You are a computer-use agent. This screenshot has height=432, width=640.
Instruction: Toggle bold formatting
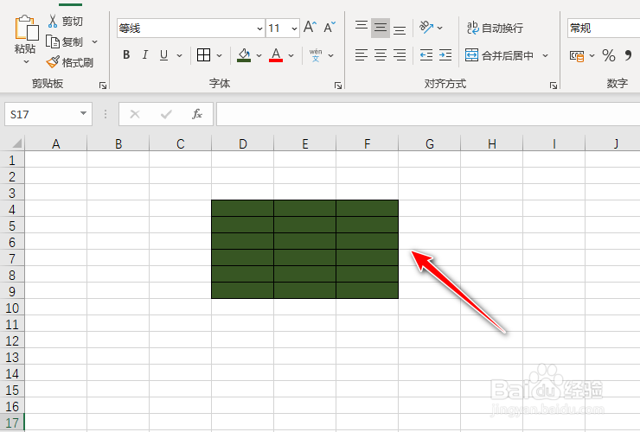pyautogui.click(x=126, y=54)
